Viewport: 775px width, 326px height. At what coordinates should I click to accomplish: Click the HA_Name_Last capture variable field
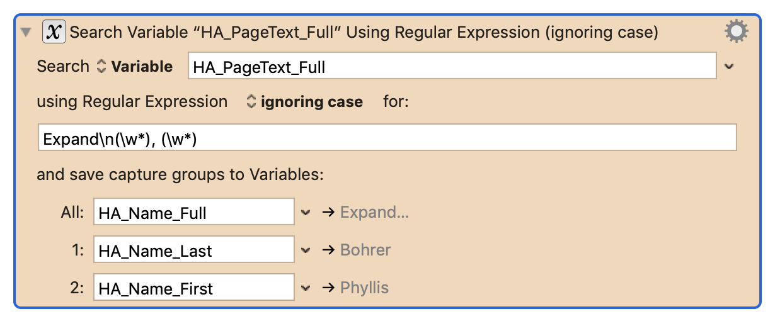tap(193, 250)
